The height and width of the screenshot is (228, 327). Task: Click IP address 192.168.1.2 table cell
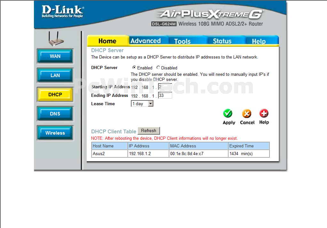(x=148, y=153)
